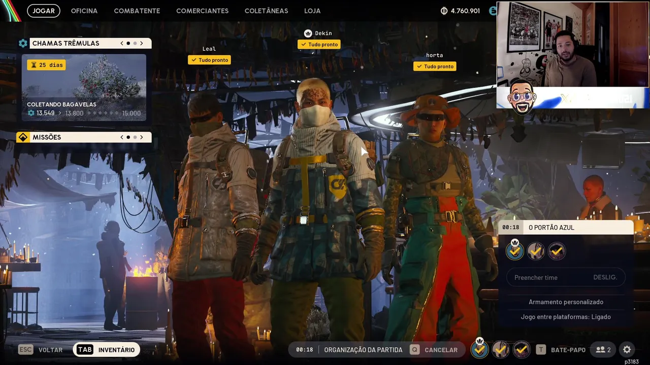Open the settings gear icon
The image size is (650, 365).
627,350
